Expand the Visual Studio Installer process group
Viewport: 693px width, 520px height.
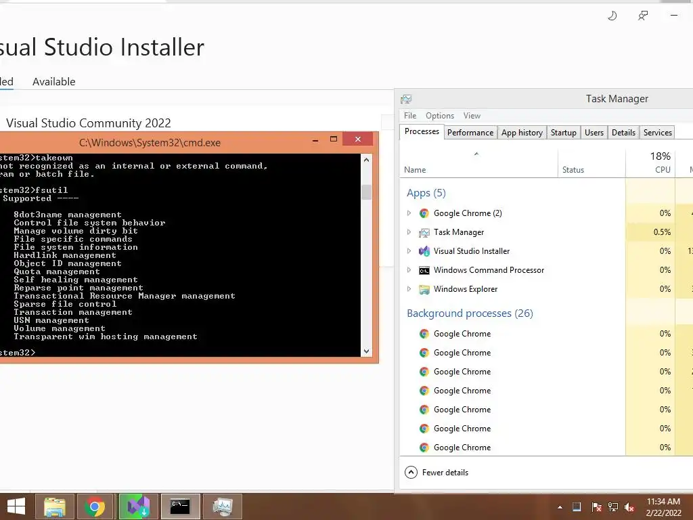click(409, 251)
